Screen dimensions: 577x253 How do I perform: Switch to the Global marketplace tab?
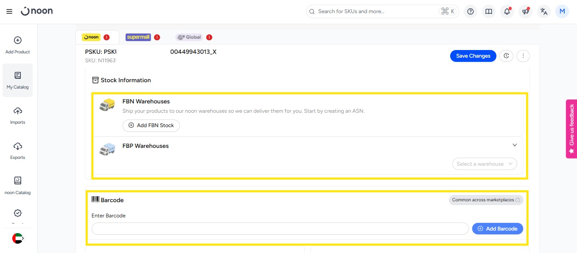189,37
